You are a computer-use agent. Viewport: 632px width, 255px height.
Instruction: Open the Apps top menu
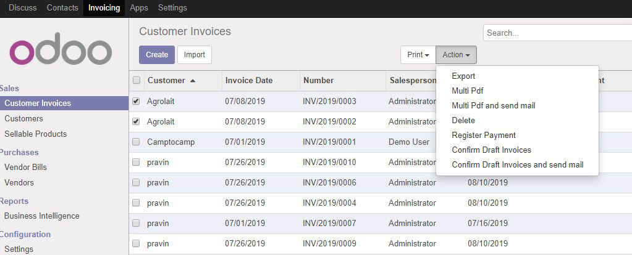coord(139,7)
